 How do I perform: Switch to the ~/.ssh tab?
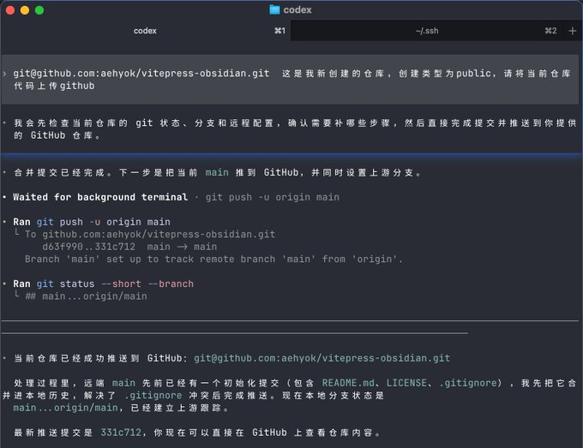tap(426, 31)
